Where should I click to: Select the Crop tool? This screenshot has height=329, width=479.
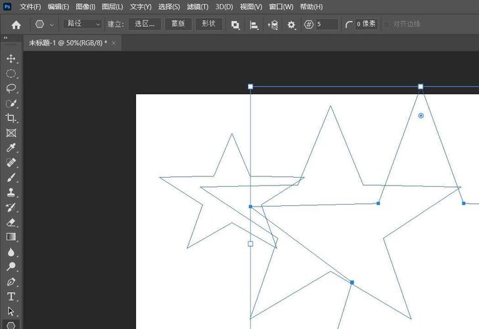(x=11, y=118)
